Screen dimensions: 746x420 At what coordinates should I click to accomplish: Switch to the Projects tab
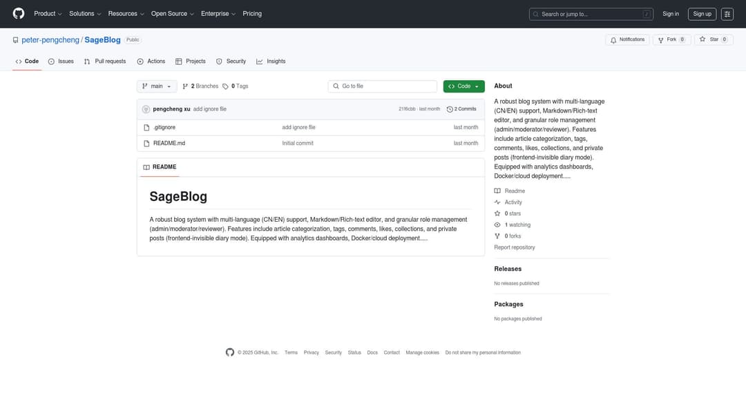(191, 61)
